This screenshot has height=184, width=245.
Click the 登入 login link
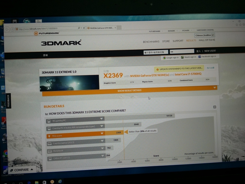[x=198, y=51]
